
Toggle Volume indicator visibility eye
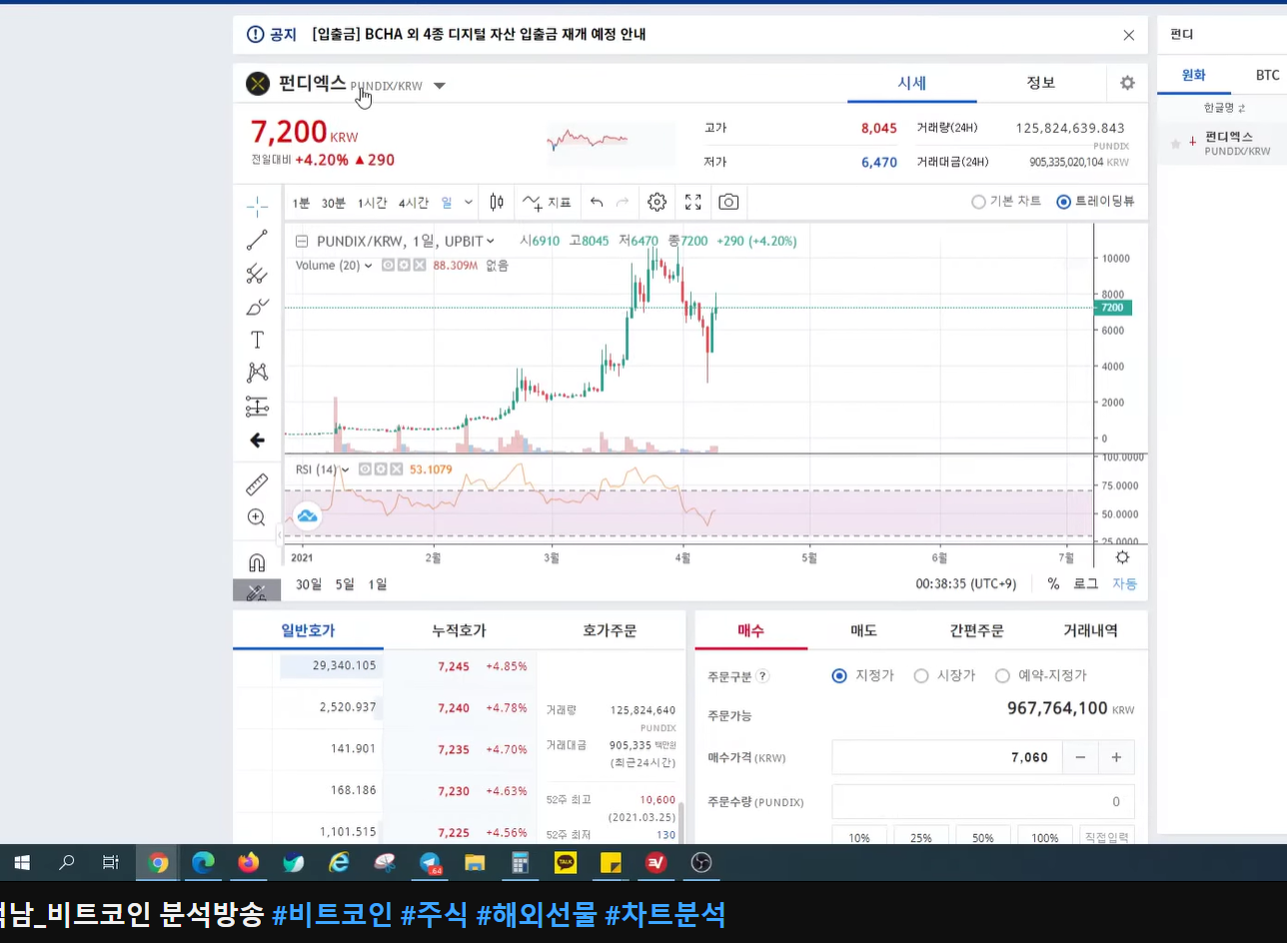pyautogui.click(x=389, y=266)
